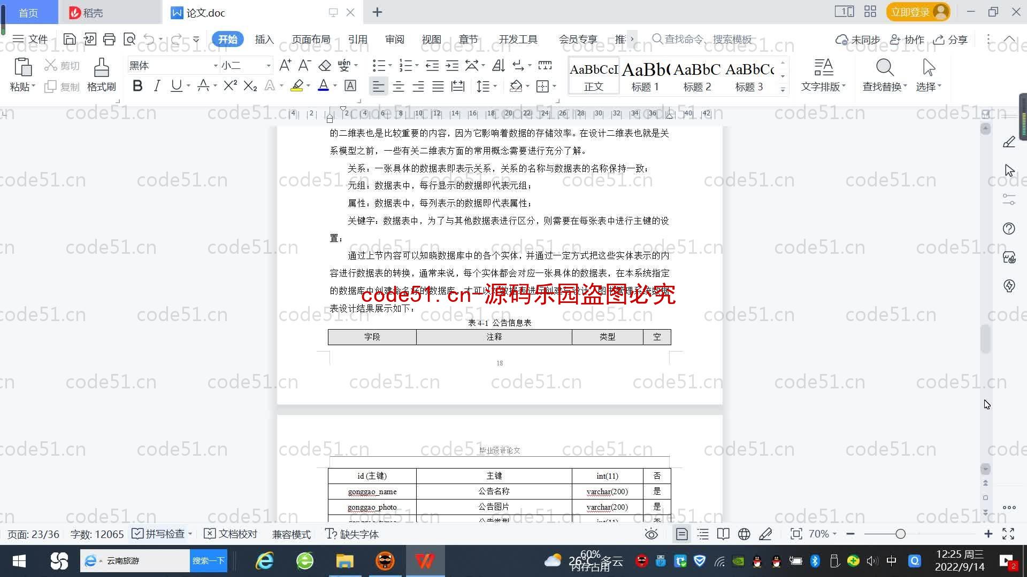Switch to web layout globe icon
This screenshot has height=577, width=1027.
click(x=744, y=534)
